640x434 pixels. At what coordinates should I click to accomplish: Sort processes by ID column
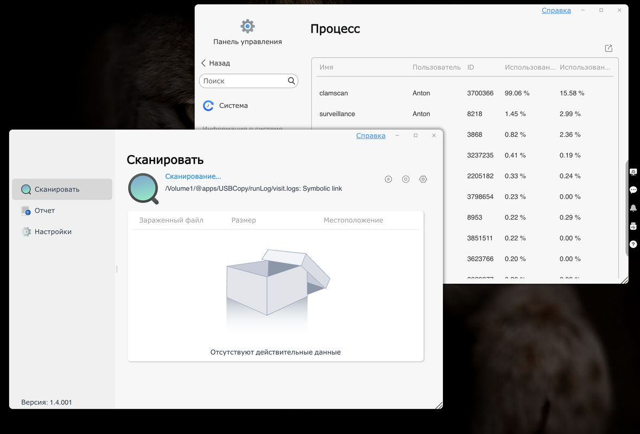click(x=471, y=67)
